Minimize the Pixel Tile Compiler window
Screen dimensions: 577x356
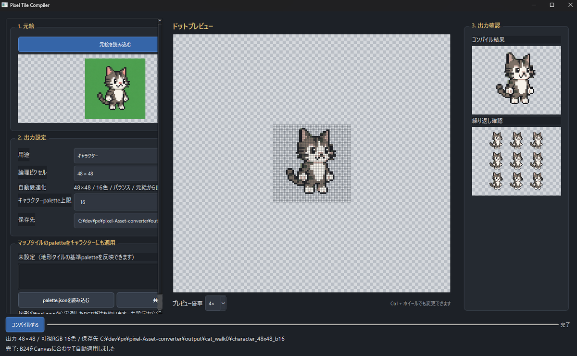tap(534, 5)
